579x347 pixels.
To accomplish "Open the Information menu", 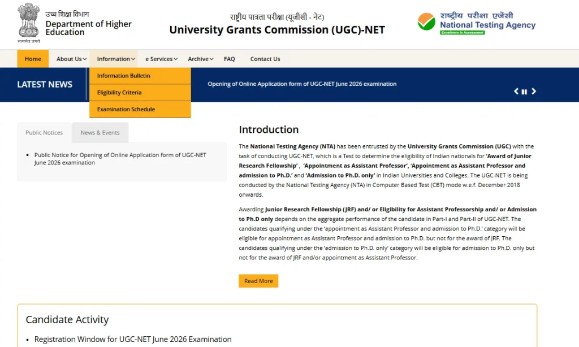I will (x=114, y=58).
